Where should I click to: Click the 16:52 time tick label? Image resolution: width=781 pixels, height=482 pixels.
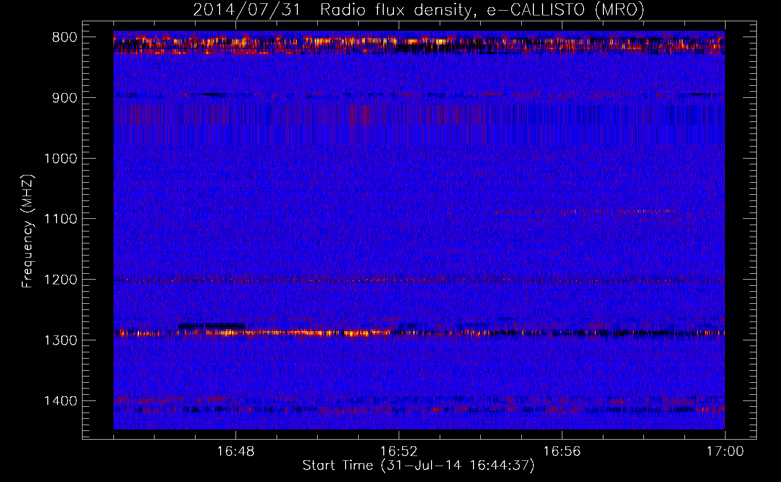399,452
